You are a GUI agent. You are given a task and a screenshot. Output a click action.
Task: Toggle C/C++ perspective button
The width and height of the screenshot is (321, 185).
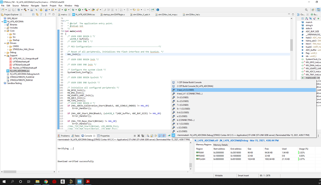(318, 9)
